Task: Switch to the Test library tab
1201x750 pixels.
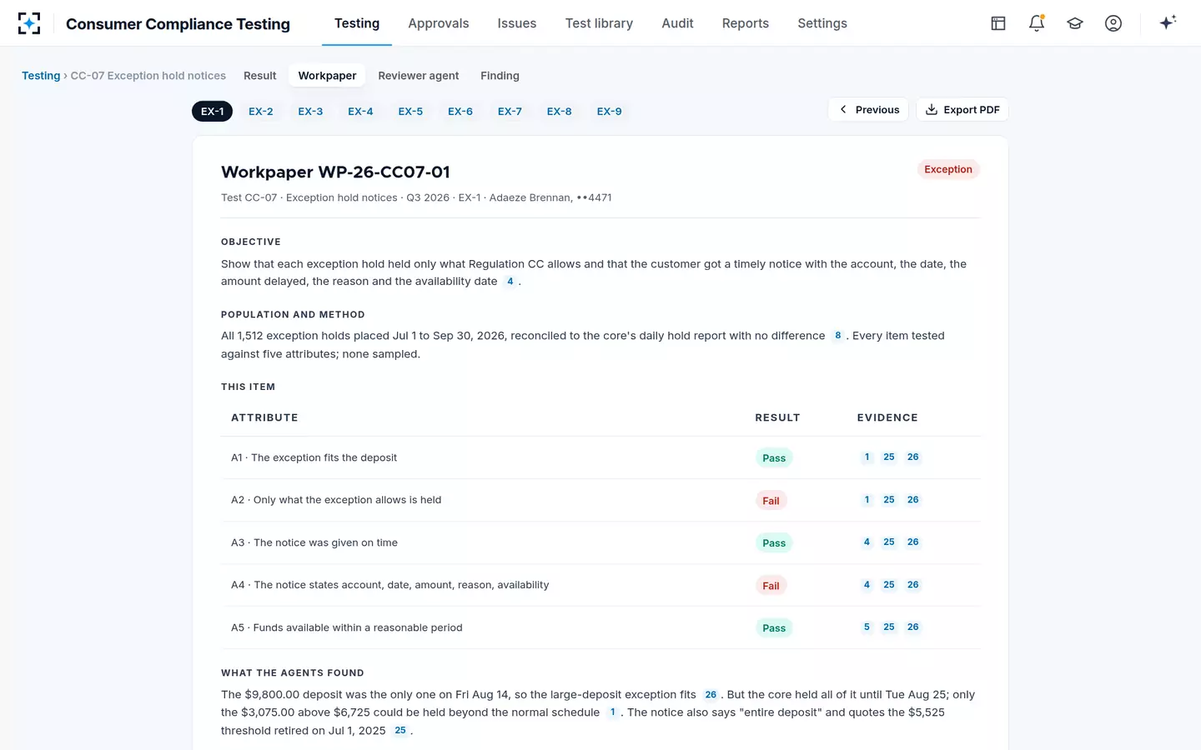Action: pyautogui.click(x=599, y=23)
